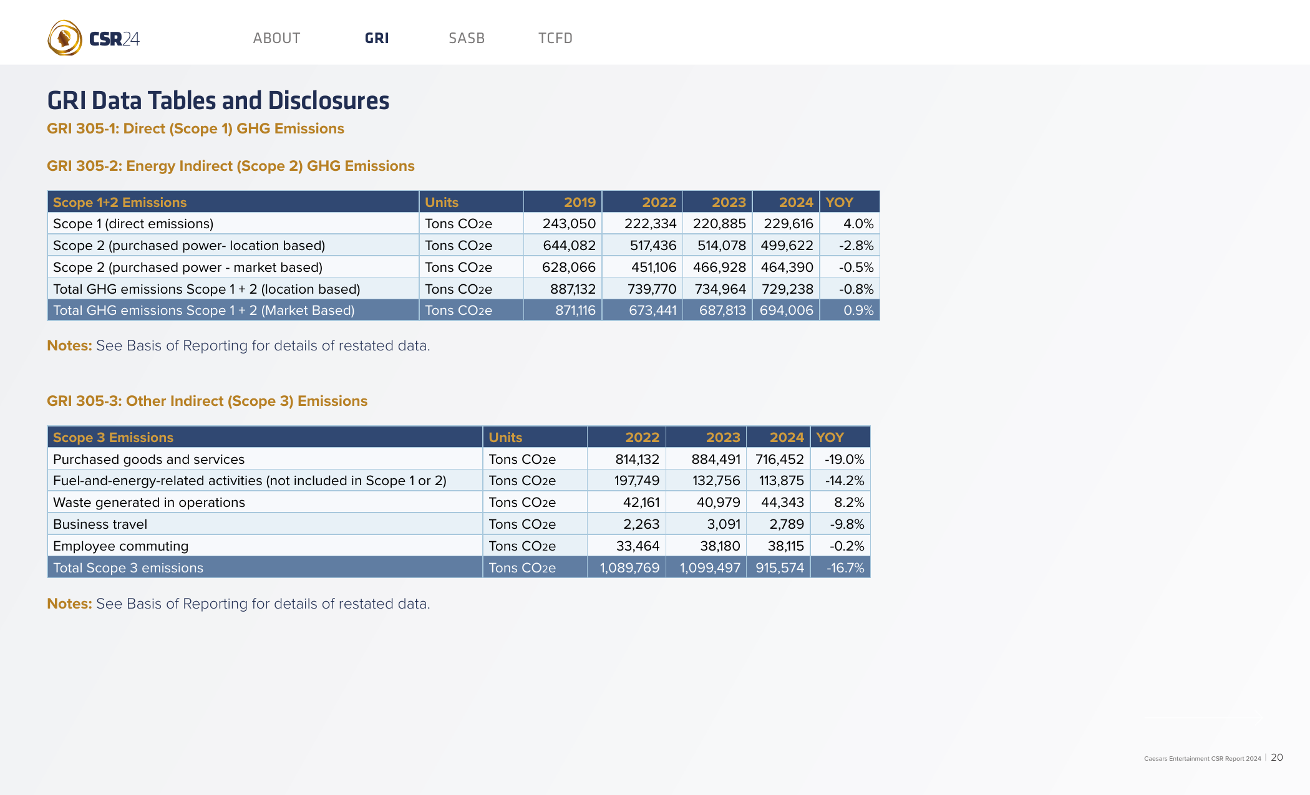Select Scope 2 location based row label
This screenshot has width=1310, height=795.
tap(189, 245)
